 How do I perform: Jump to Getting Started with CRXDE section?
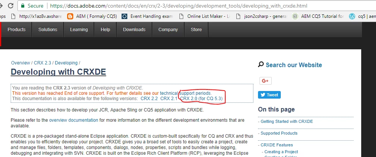click(287, 121)
